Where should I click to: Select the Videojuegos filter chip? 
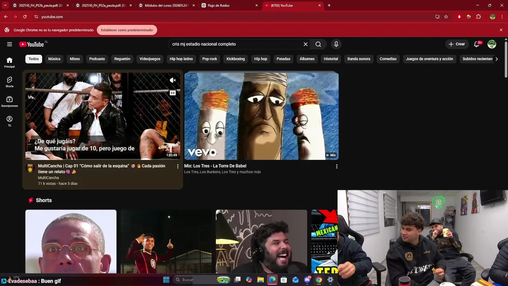[x=150, y=59]
